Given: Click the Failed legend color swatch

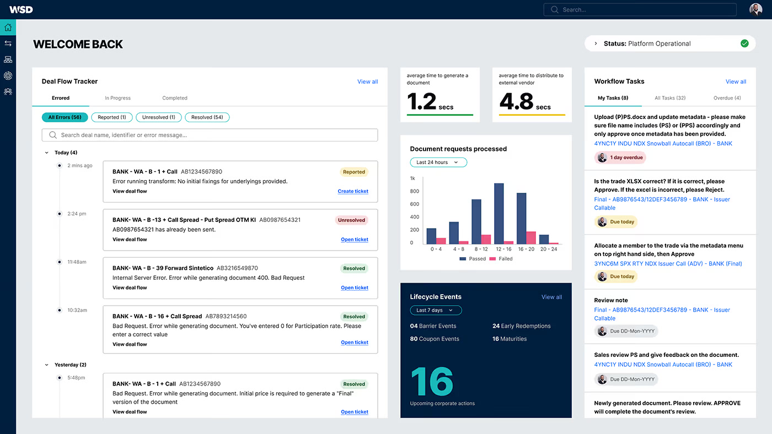Looking at the screenshot, I should [492, 259].
